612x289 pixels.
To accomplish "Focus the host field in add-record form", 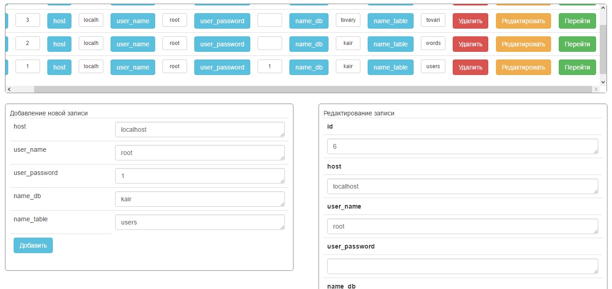I will [x=200, y=130].
